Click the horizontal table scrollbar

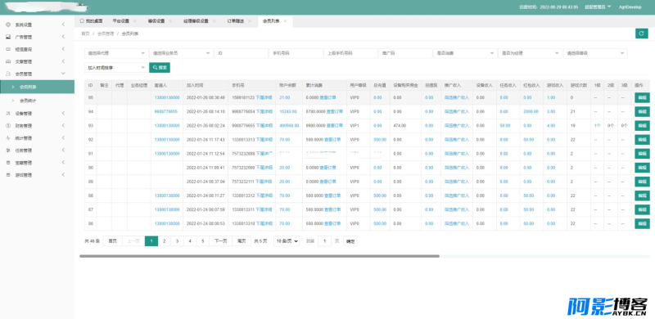[259, 256]
